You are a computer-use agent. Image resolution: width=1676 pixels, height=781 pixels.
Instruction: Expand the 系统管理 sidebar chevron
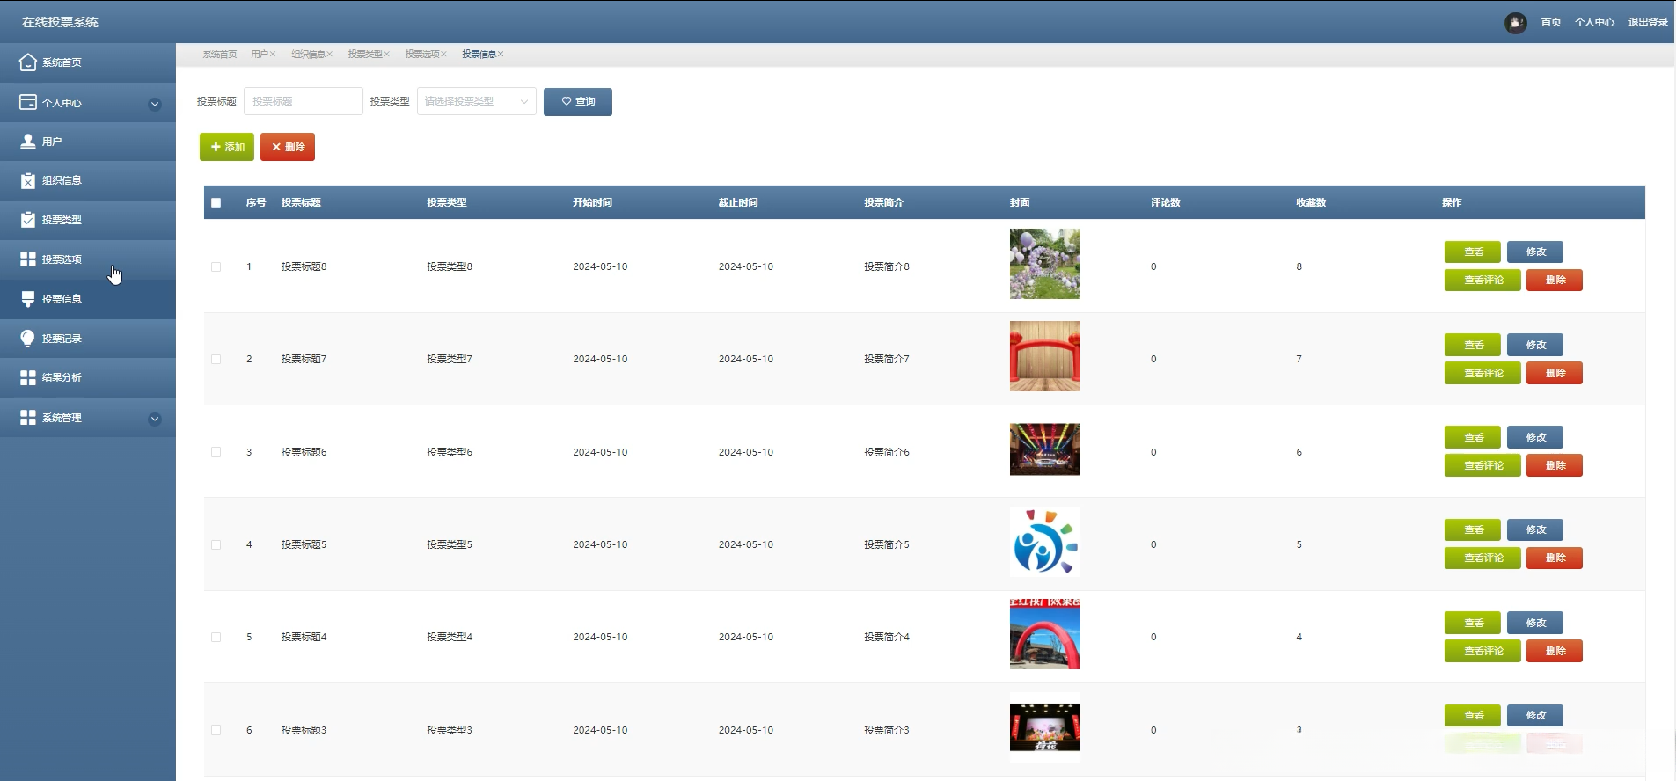[155, 419]
